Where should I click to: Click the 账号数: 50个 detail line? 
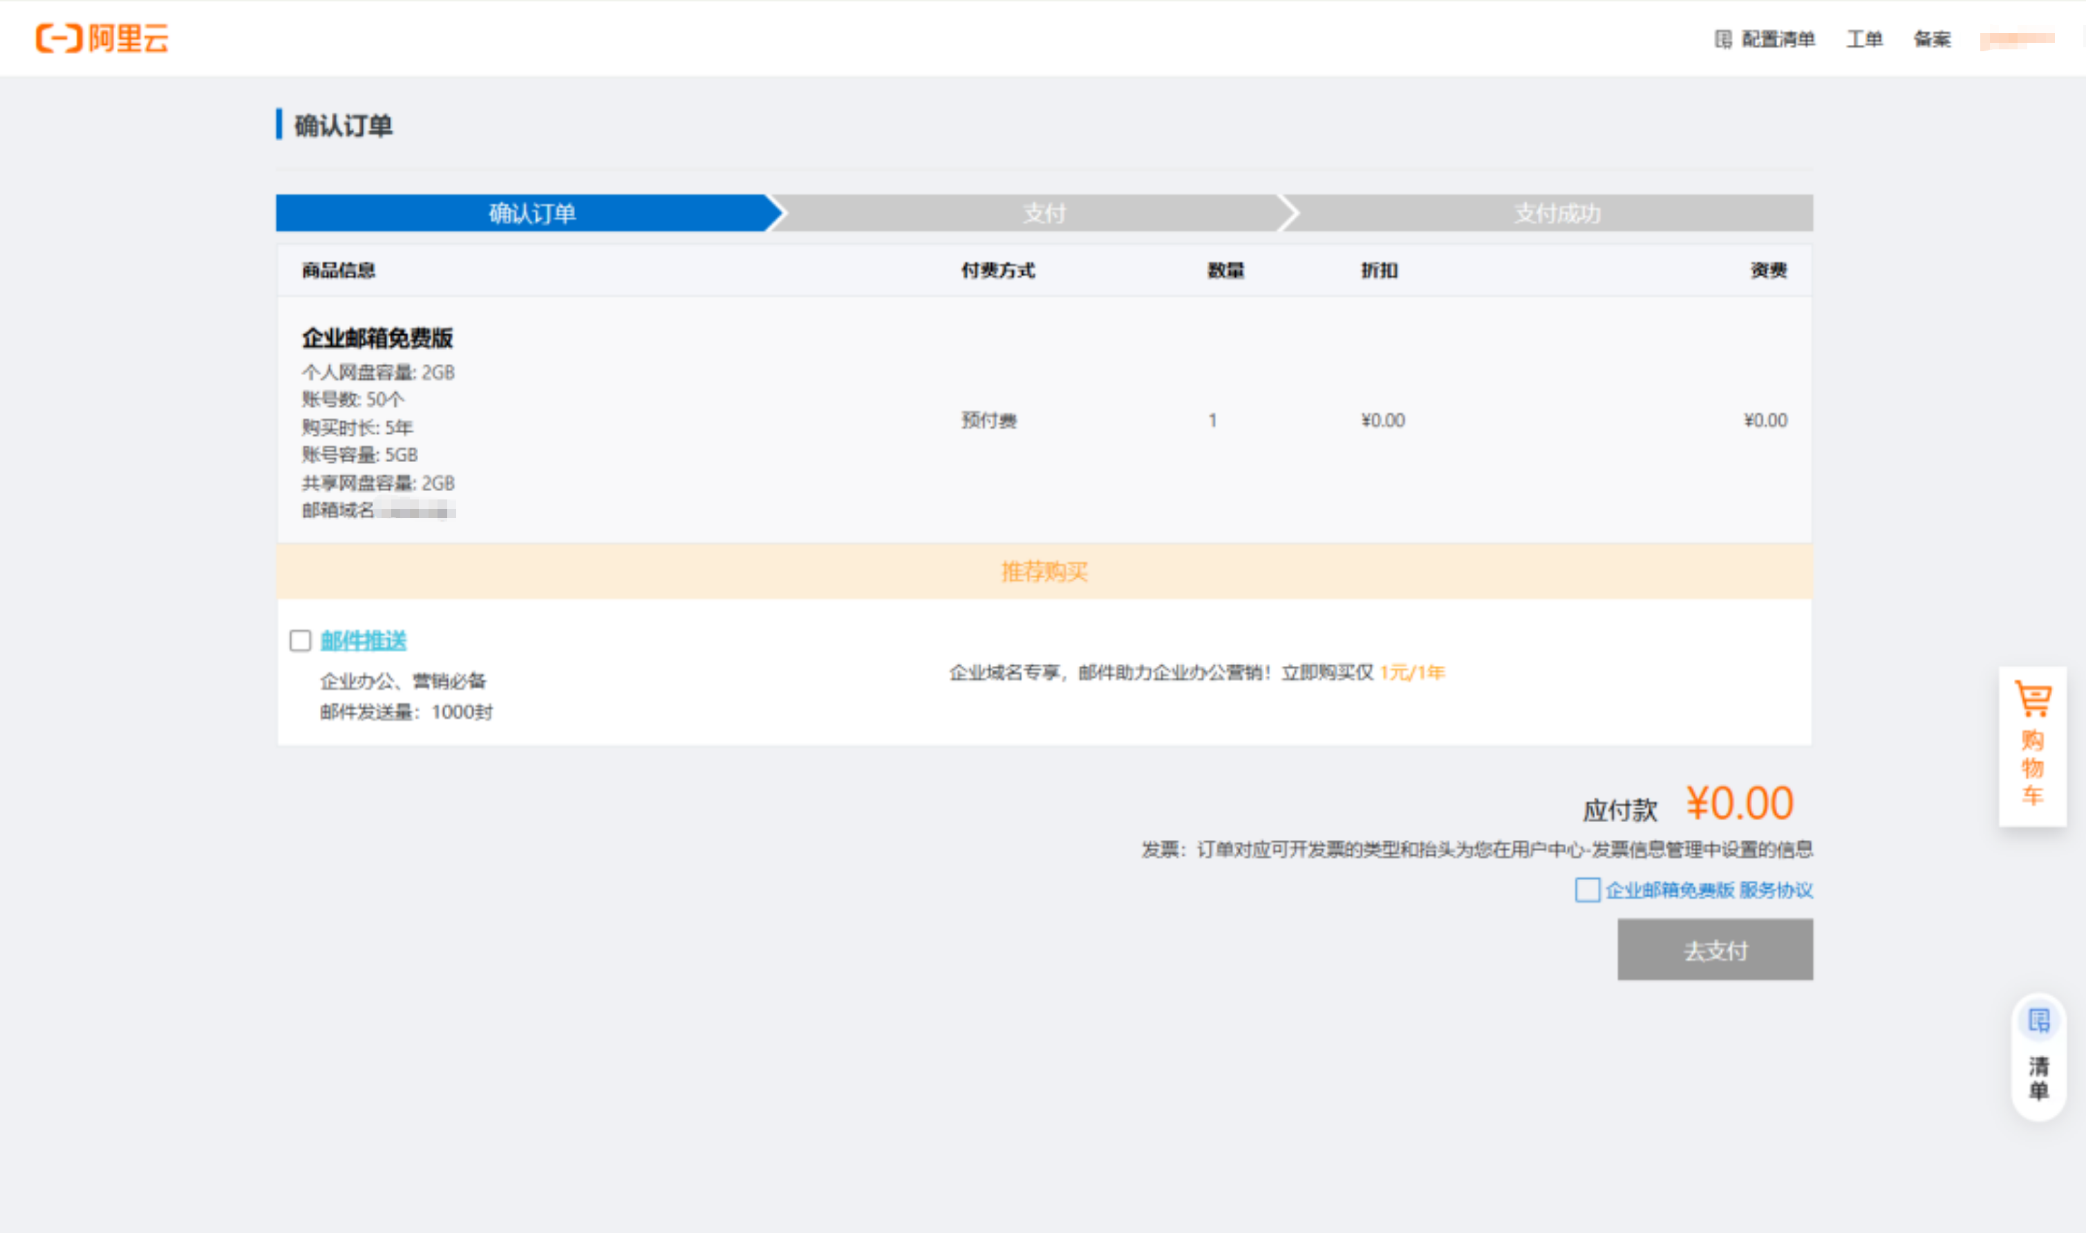pos(353,400)
